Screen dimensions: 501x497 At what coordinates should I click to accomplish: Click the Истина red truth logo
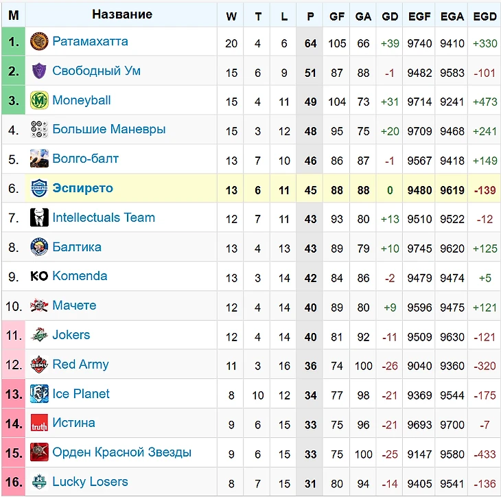tap(39, 424)
